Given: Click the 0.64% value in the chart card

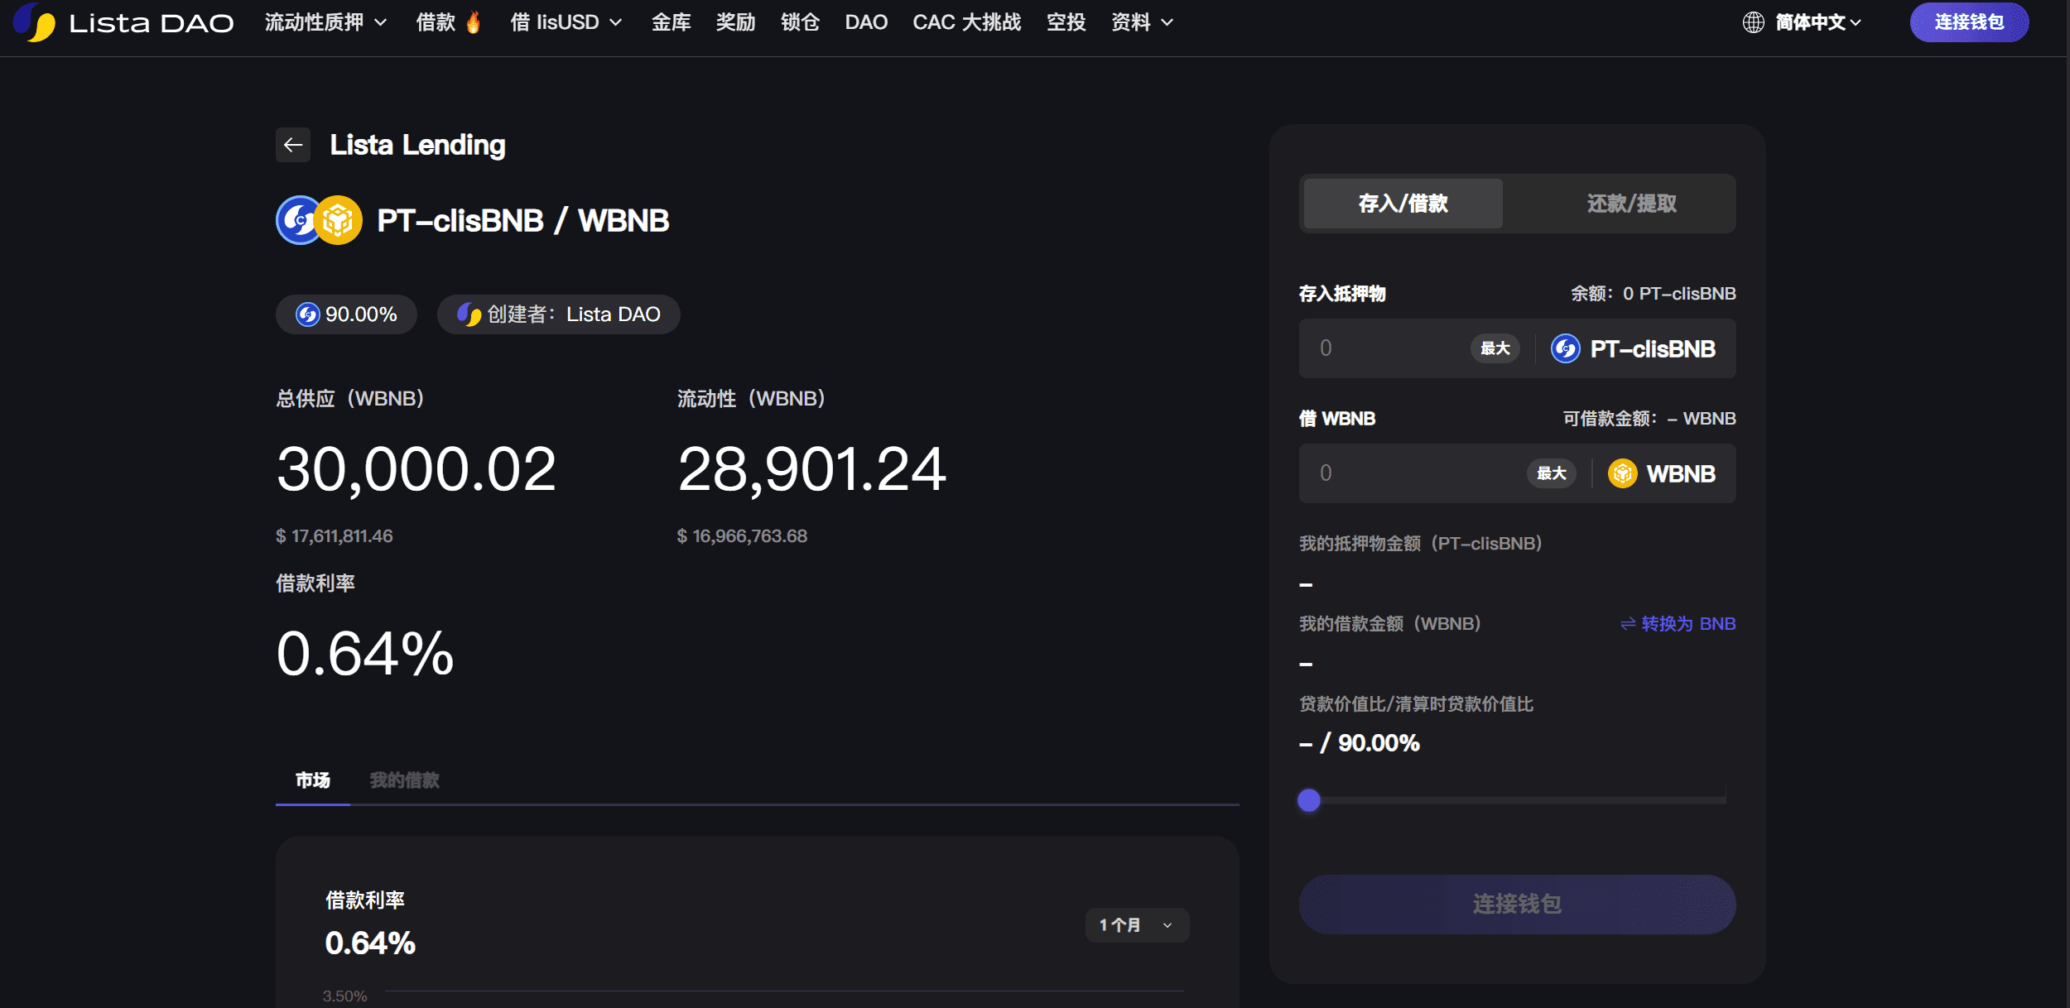Looking at the screenshot, I should (370, 943).
